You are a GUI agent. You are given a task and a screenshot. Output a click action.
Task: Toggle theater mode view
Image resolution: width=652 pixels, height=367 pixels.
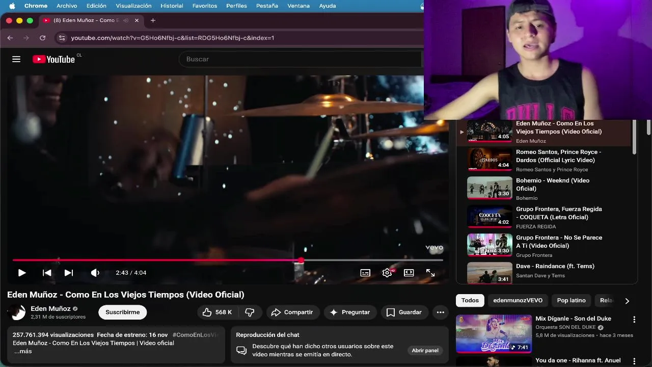409,273
